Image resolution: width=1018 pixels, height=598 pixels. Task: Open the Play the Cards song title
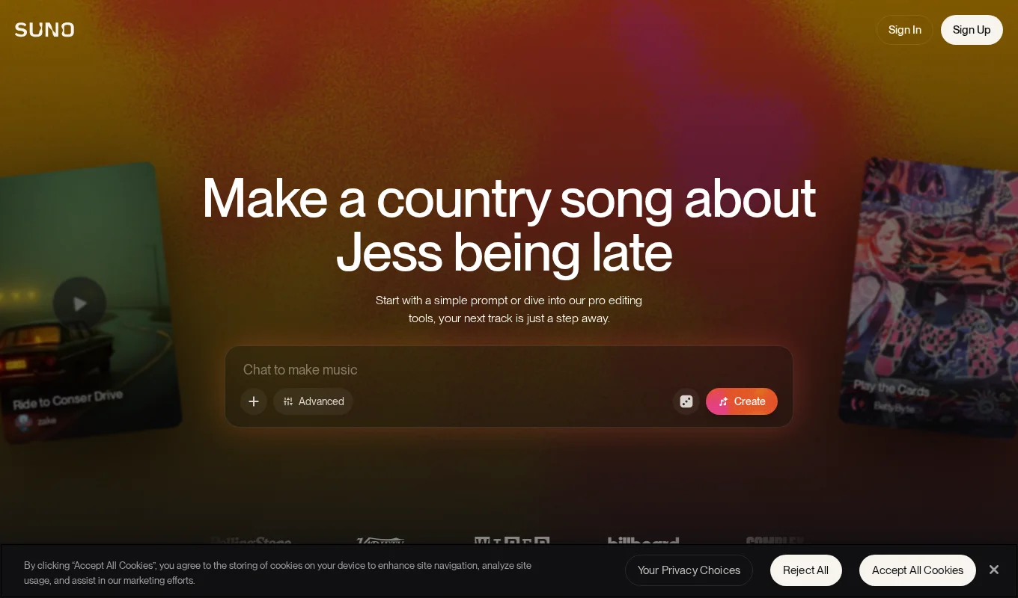(891, 389)
